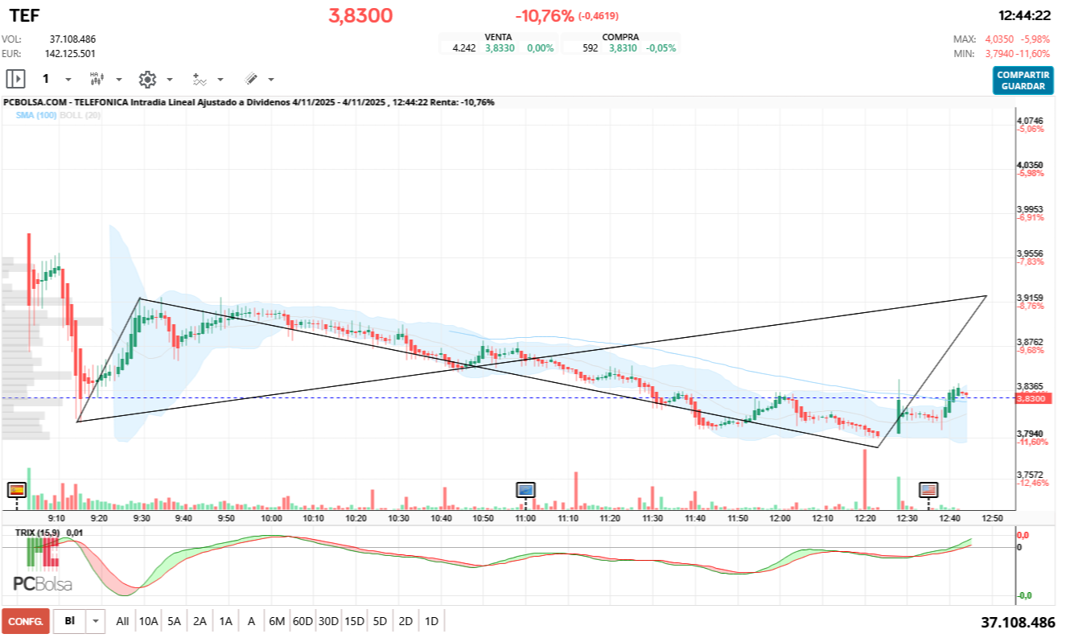Open the add indicator studies icon
Screen dimensions: 1066x638
tap(200, 79)
